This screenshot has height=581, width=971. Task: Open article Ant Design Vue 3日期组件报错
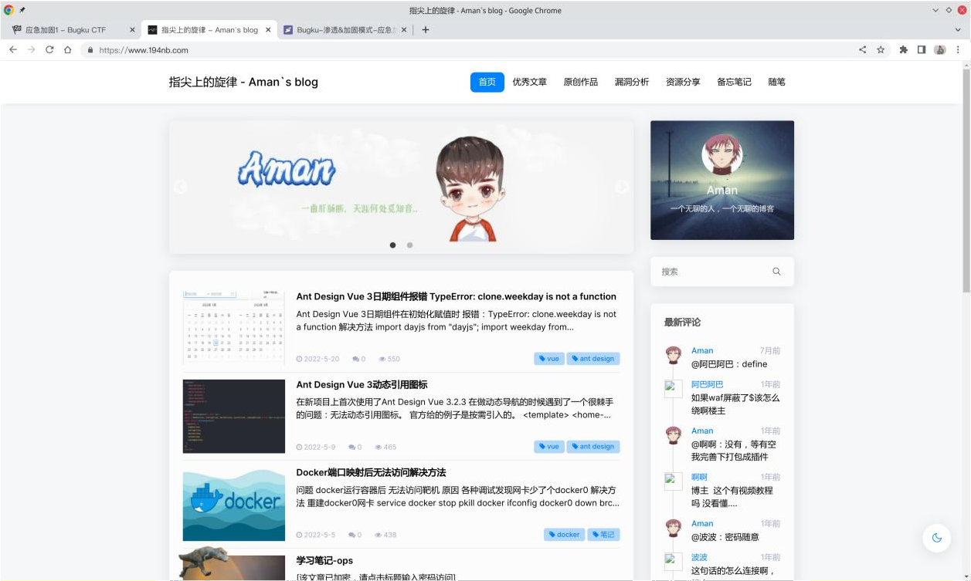click(x=456, y=296)
